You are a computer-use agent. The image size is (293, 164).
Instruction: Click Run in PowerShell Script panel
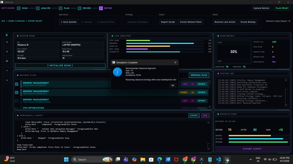pyautogui.click(x=205, y=115)
